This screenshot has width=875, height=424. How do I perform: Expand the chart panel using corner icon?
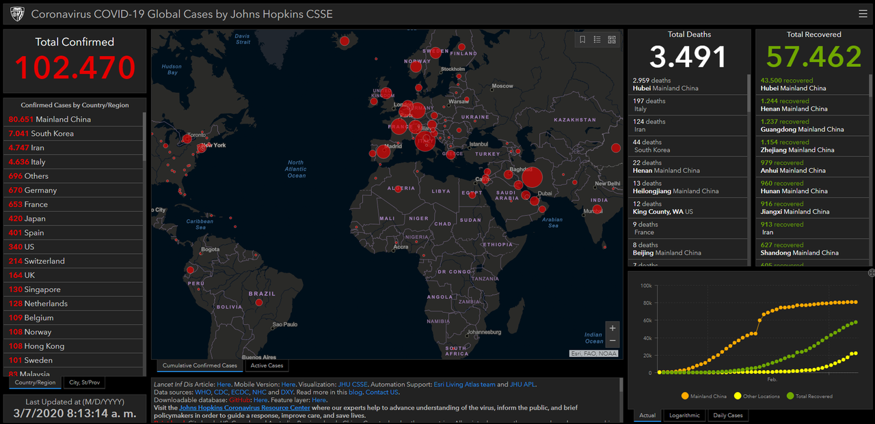click(872, 272)
